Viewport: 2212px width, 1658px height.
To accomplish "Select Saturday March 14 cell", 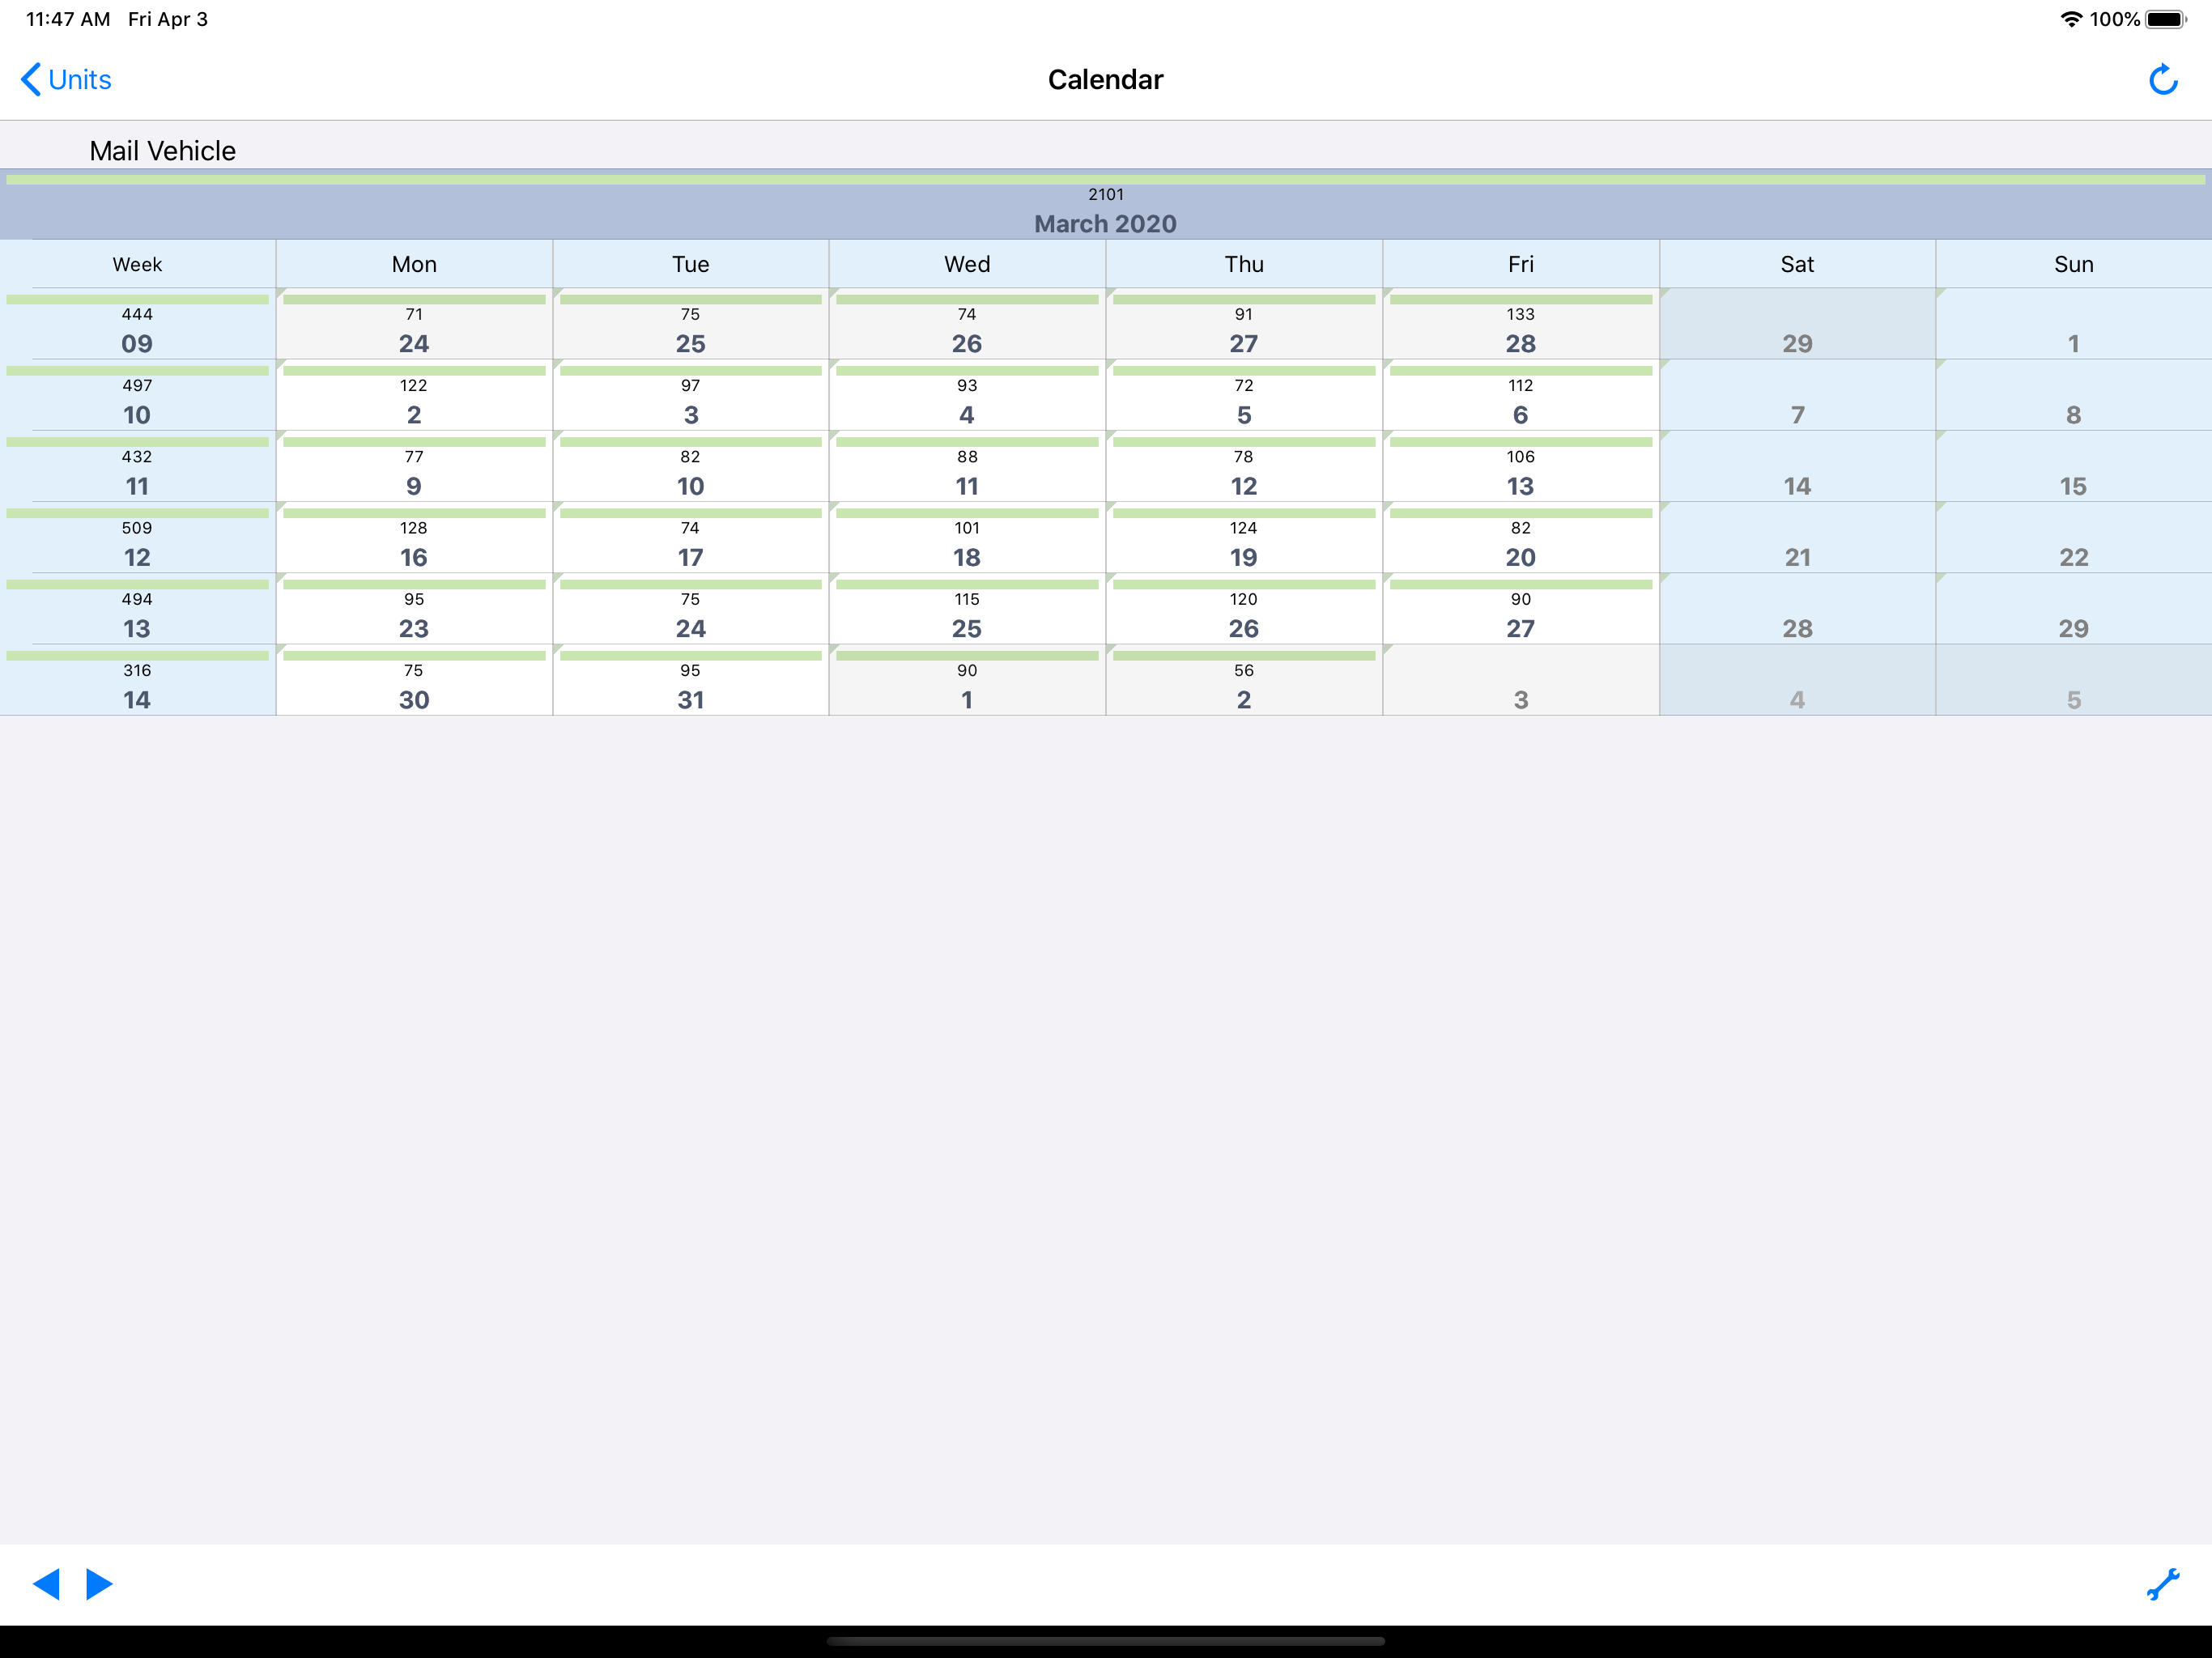I will tap(1797, 467).
